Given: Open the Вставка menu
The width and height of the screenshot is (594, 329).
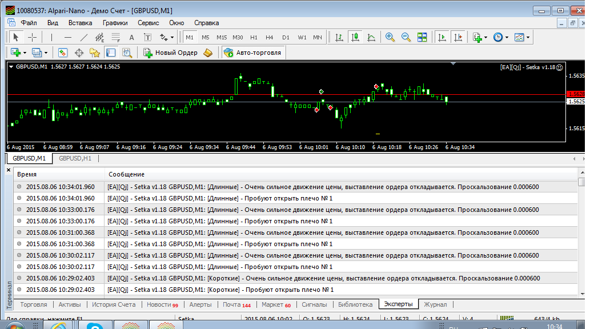Looking at the screenshot, I should pyautogui.click(x=81, y=23).
